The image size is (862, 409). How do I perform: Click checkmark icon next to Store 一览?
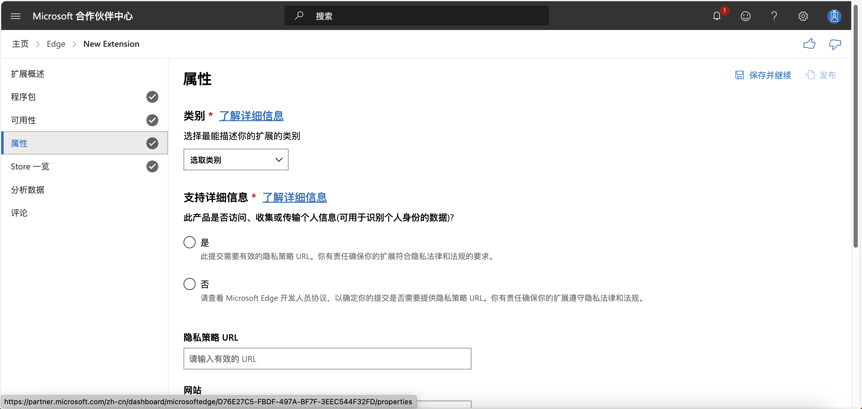(152, 166)
